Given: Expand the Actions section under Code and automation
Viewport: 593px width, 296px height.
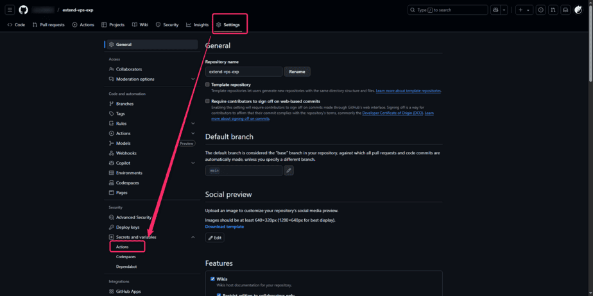Looking at the screenshot, I should pyautogui.click(x=193, y=133).
